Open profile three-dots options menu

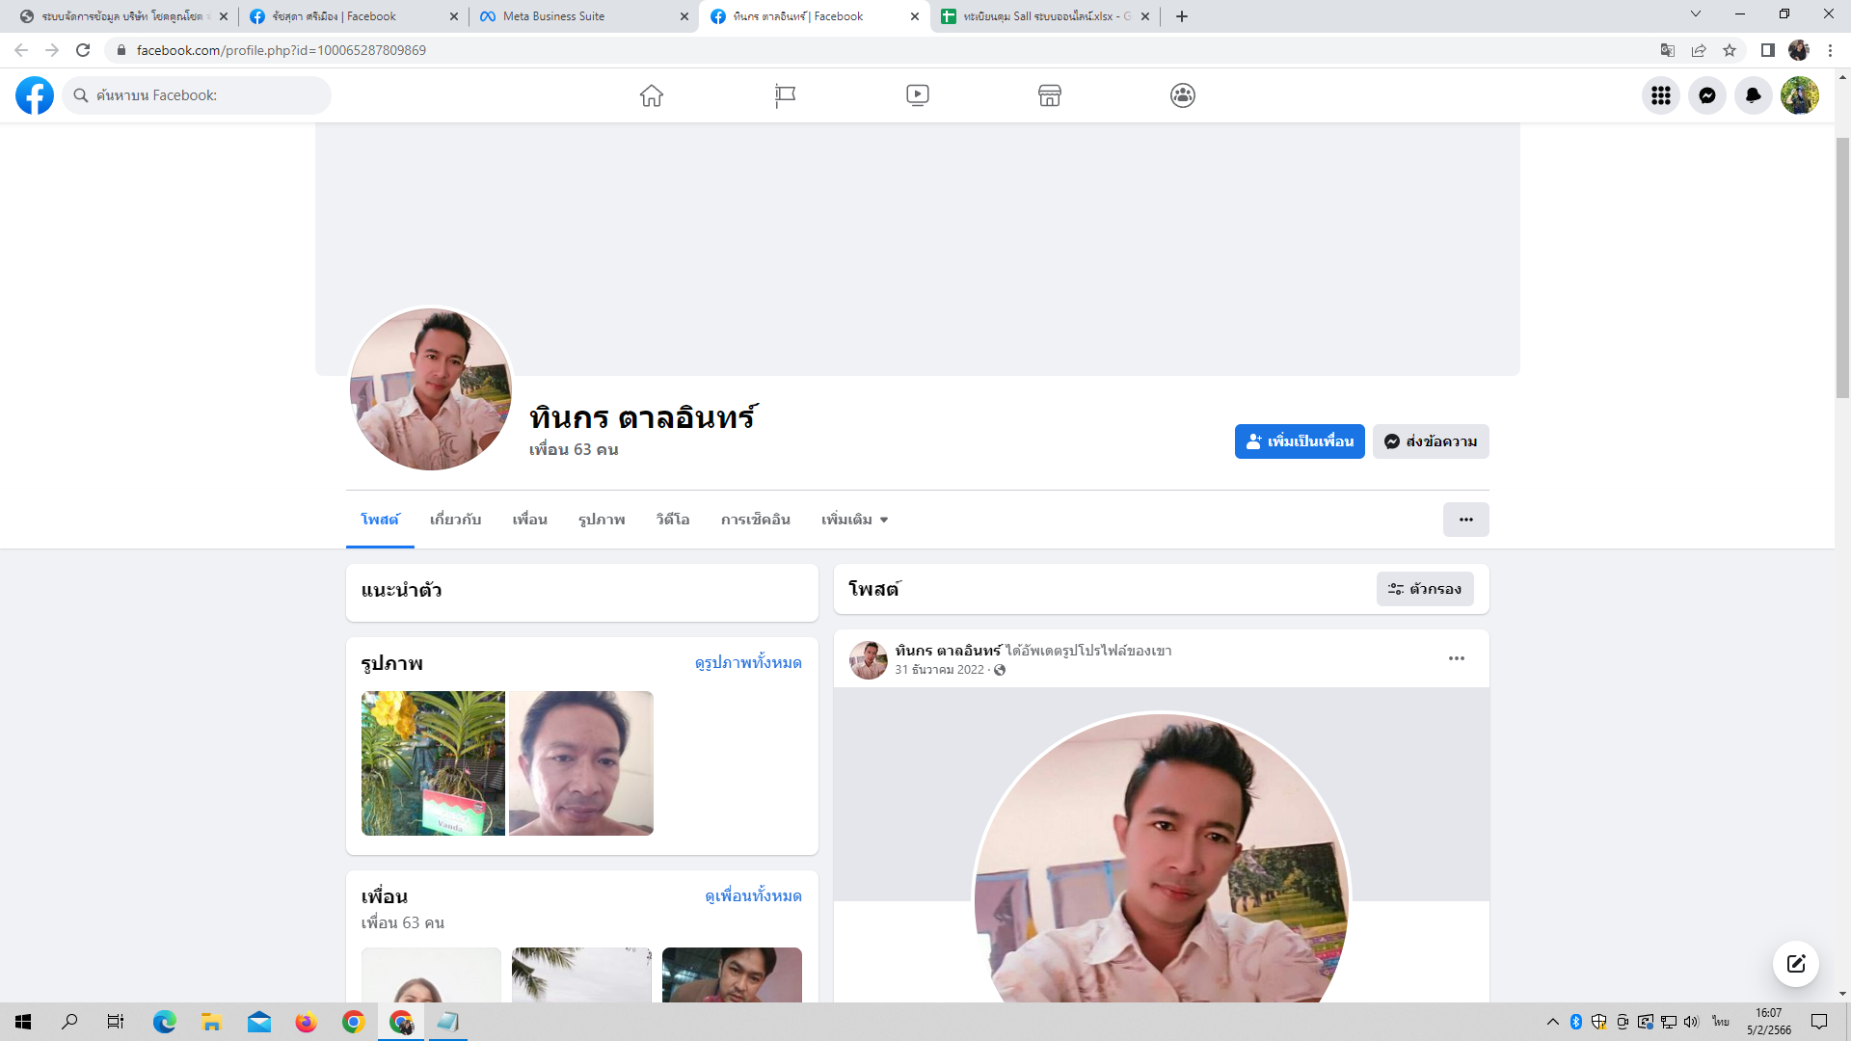pyautogui.click(x=1465, y=520)
